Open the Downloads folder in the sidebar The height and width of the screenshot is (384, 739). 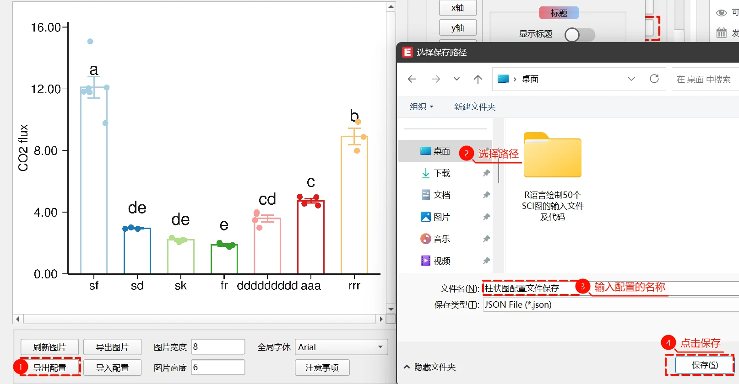[441, 173]
